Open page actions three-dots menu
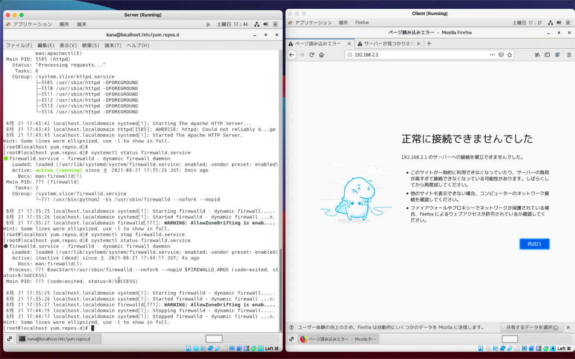This screenshot has width=575, height=359. pyautogui.click(x=492, y=55)
